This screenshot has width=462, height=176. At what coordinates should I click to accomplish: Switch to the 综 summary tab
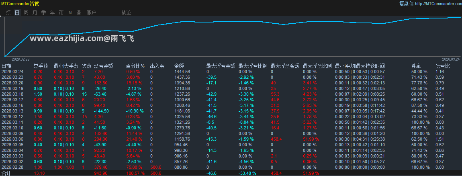(8, 13)
